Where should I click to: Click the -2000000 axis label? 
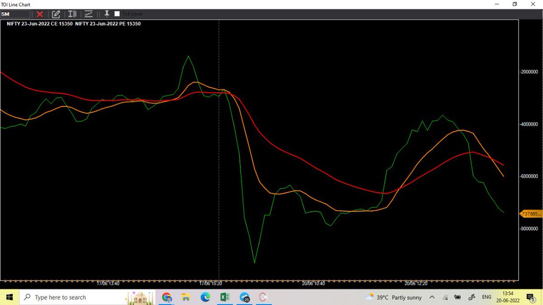529,71
